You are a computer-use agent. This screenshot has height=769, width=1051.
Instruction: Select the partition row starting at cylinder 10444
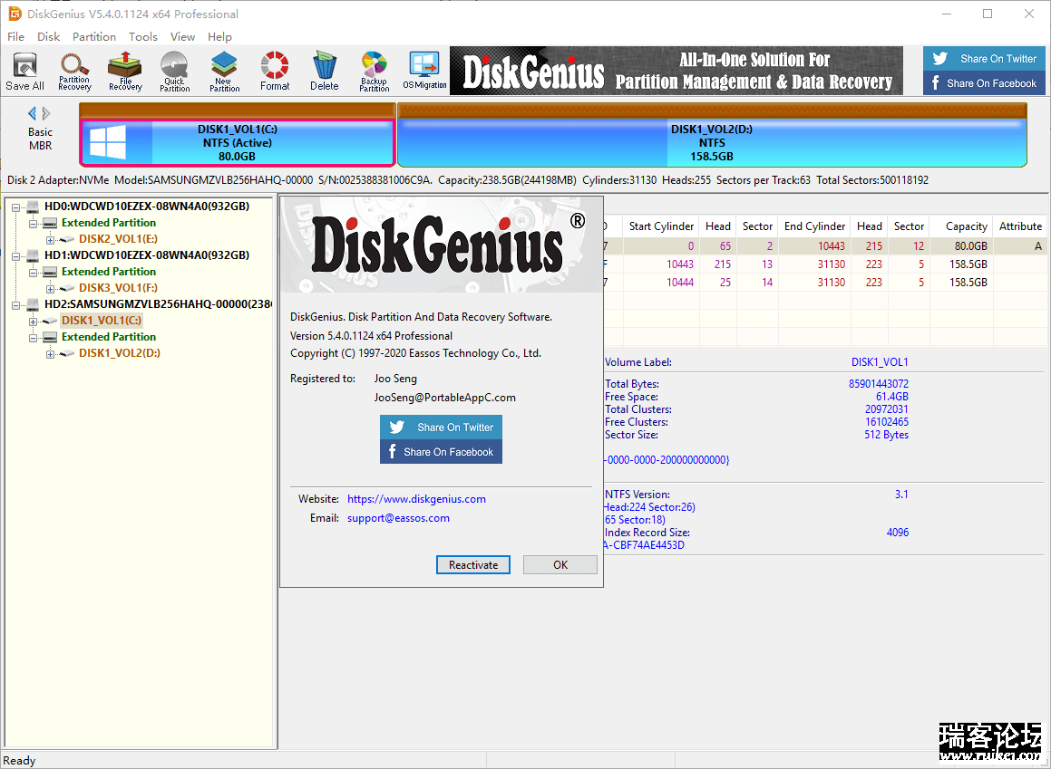(825, 283)
